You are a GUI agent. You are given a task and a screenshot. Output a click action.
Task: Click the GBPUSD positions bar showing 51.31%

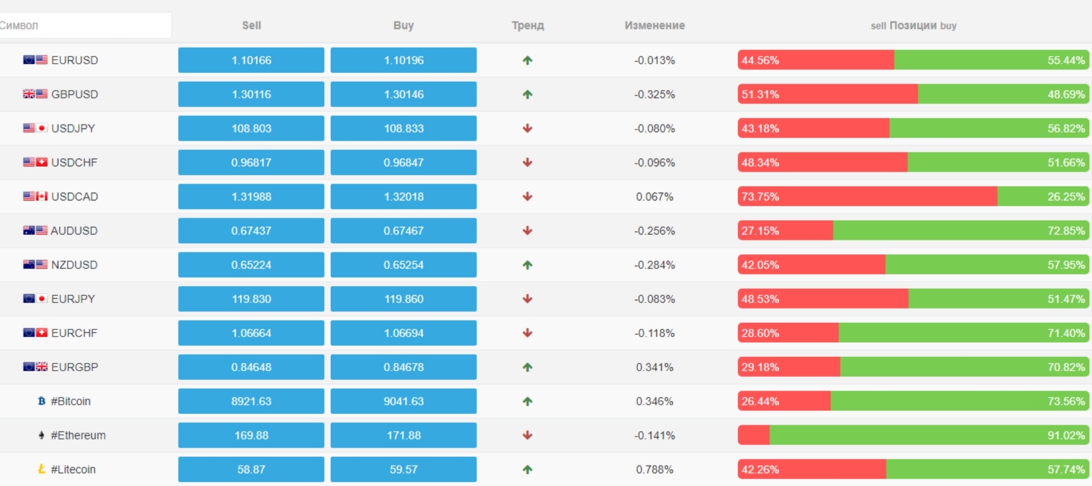tap(913, 94)
